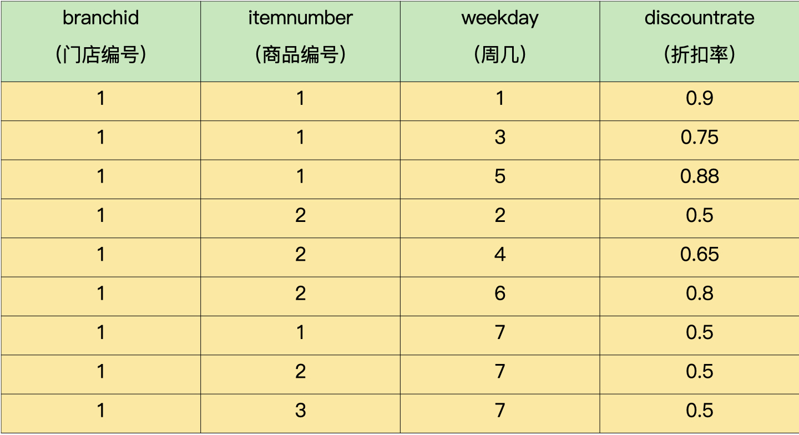
Task: Click the branchid cell in the 0.9 row
Action: tap(100, 99)
